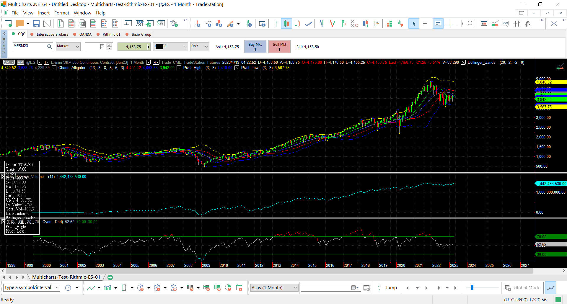567x304 pixels.
Task: Open the Format menu
Action: click(x=61, y=13)
